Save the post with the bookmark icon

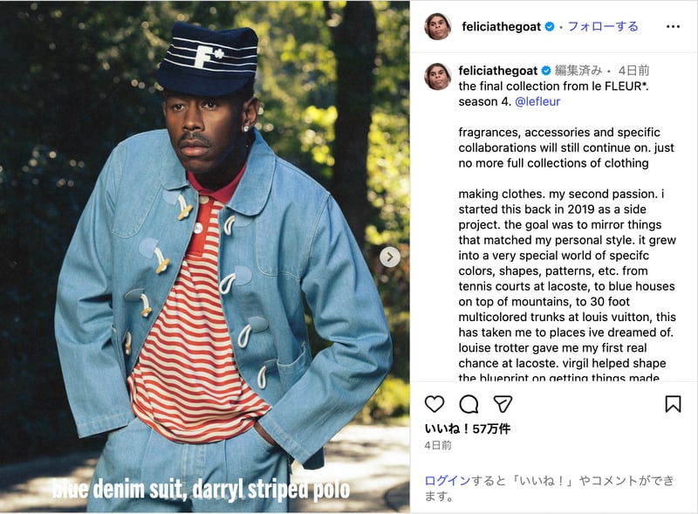673,404
